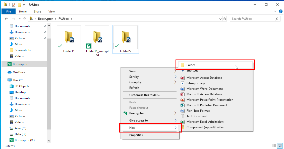
Task: Click the navigation pane scroll down arrow
Action: pyautogui.click(x=49, y=141)
